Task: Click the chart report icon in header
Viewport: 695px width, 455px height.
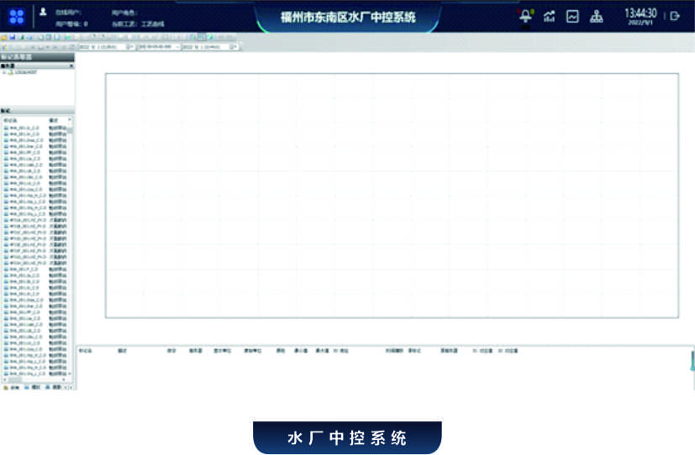Action: point(572,16)
